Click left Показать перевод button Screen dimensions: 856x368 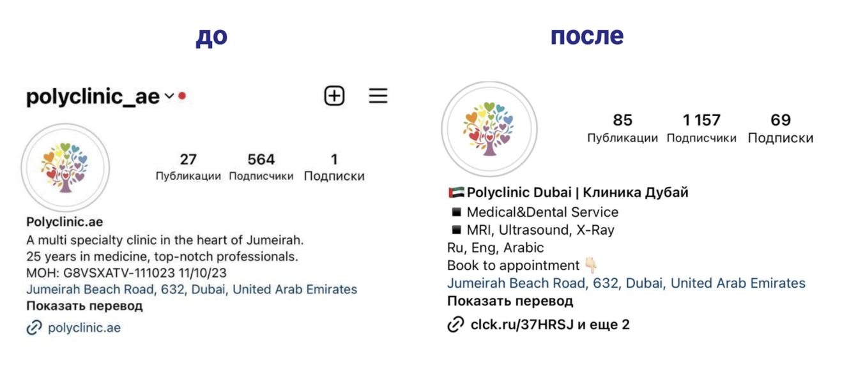click(84, 306)
